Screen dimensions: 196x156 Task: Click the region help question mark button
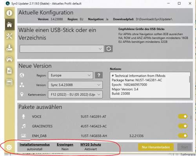(99, 75)
